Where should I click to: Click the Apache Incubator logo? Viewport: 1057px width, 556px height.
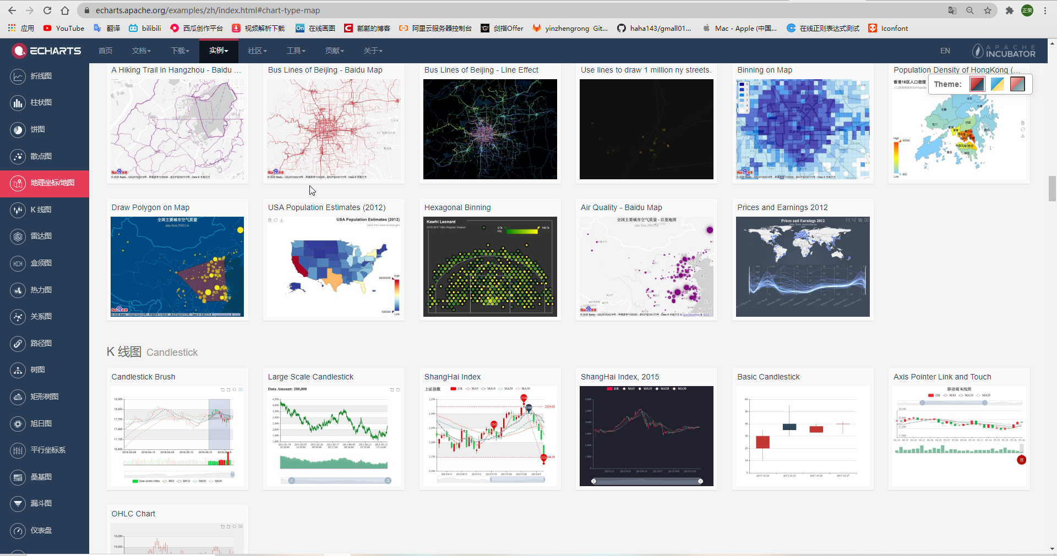(1004, 51)
